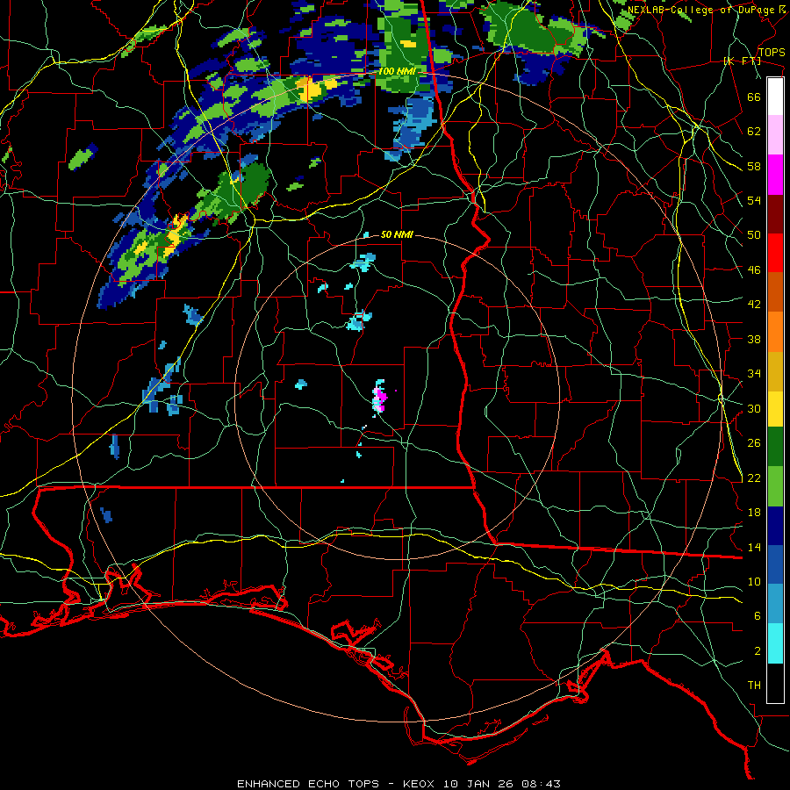Click the legend value "14"
This screenshot has width=790, height=790.
point(754,547)
